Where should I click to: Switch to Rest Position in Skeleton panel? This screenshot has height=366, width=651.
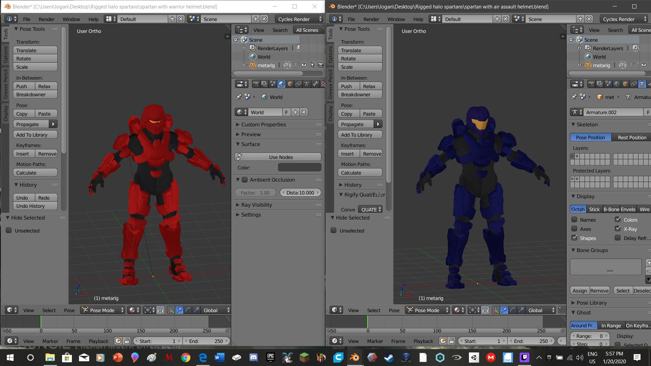point(632,137)
